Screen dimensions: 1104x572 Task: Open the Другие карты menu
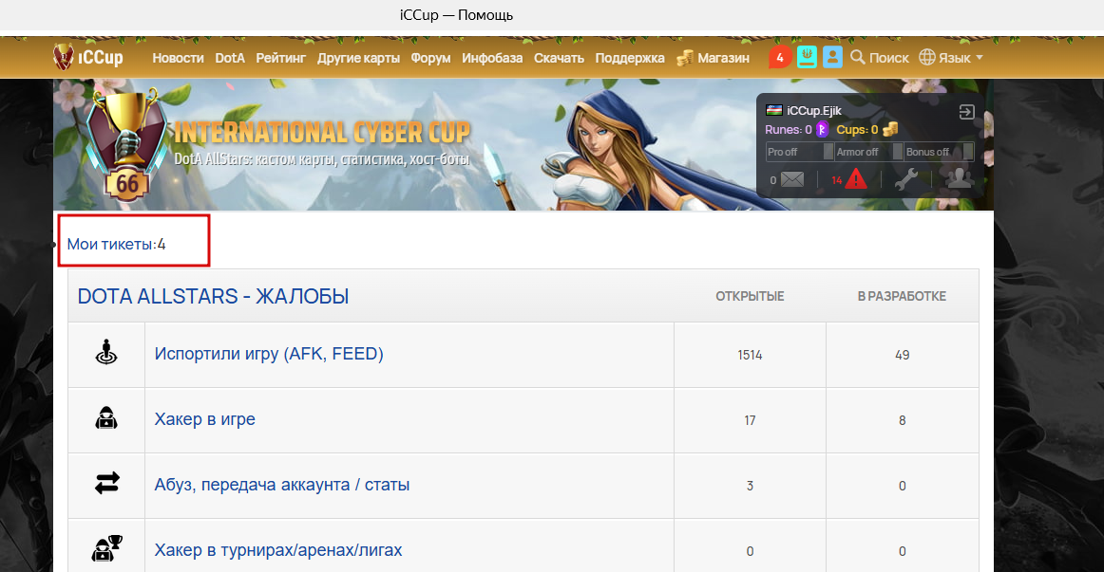point(358,58)
